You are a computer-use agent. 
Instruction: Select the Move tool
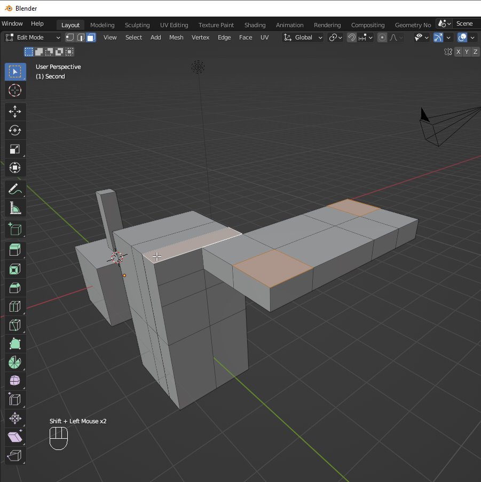15,112
